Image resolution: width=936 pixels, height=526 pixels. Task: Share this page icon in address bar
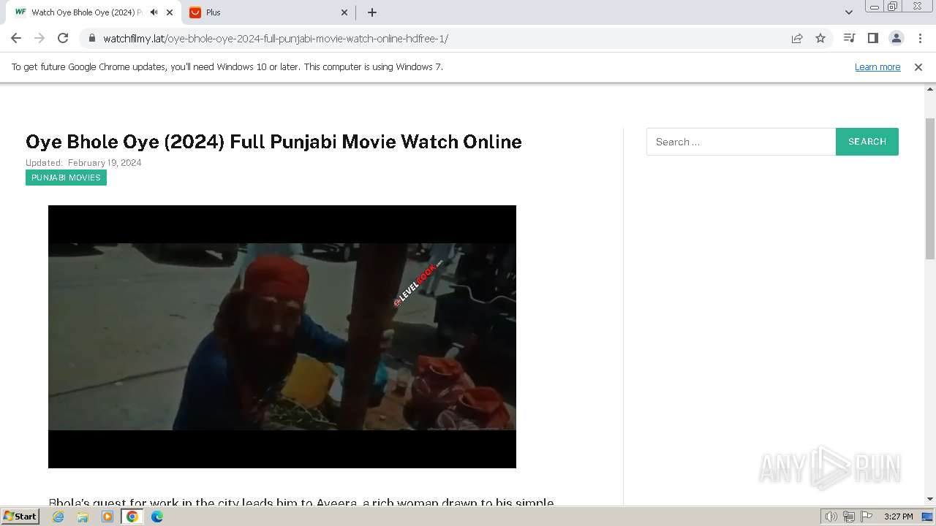(797, 38)
